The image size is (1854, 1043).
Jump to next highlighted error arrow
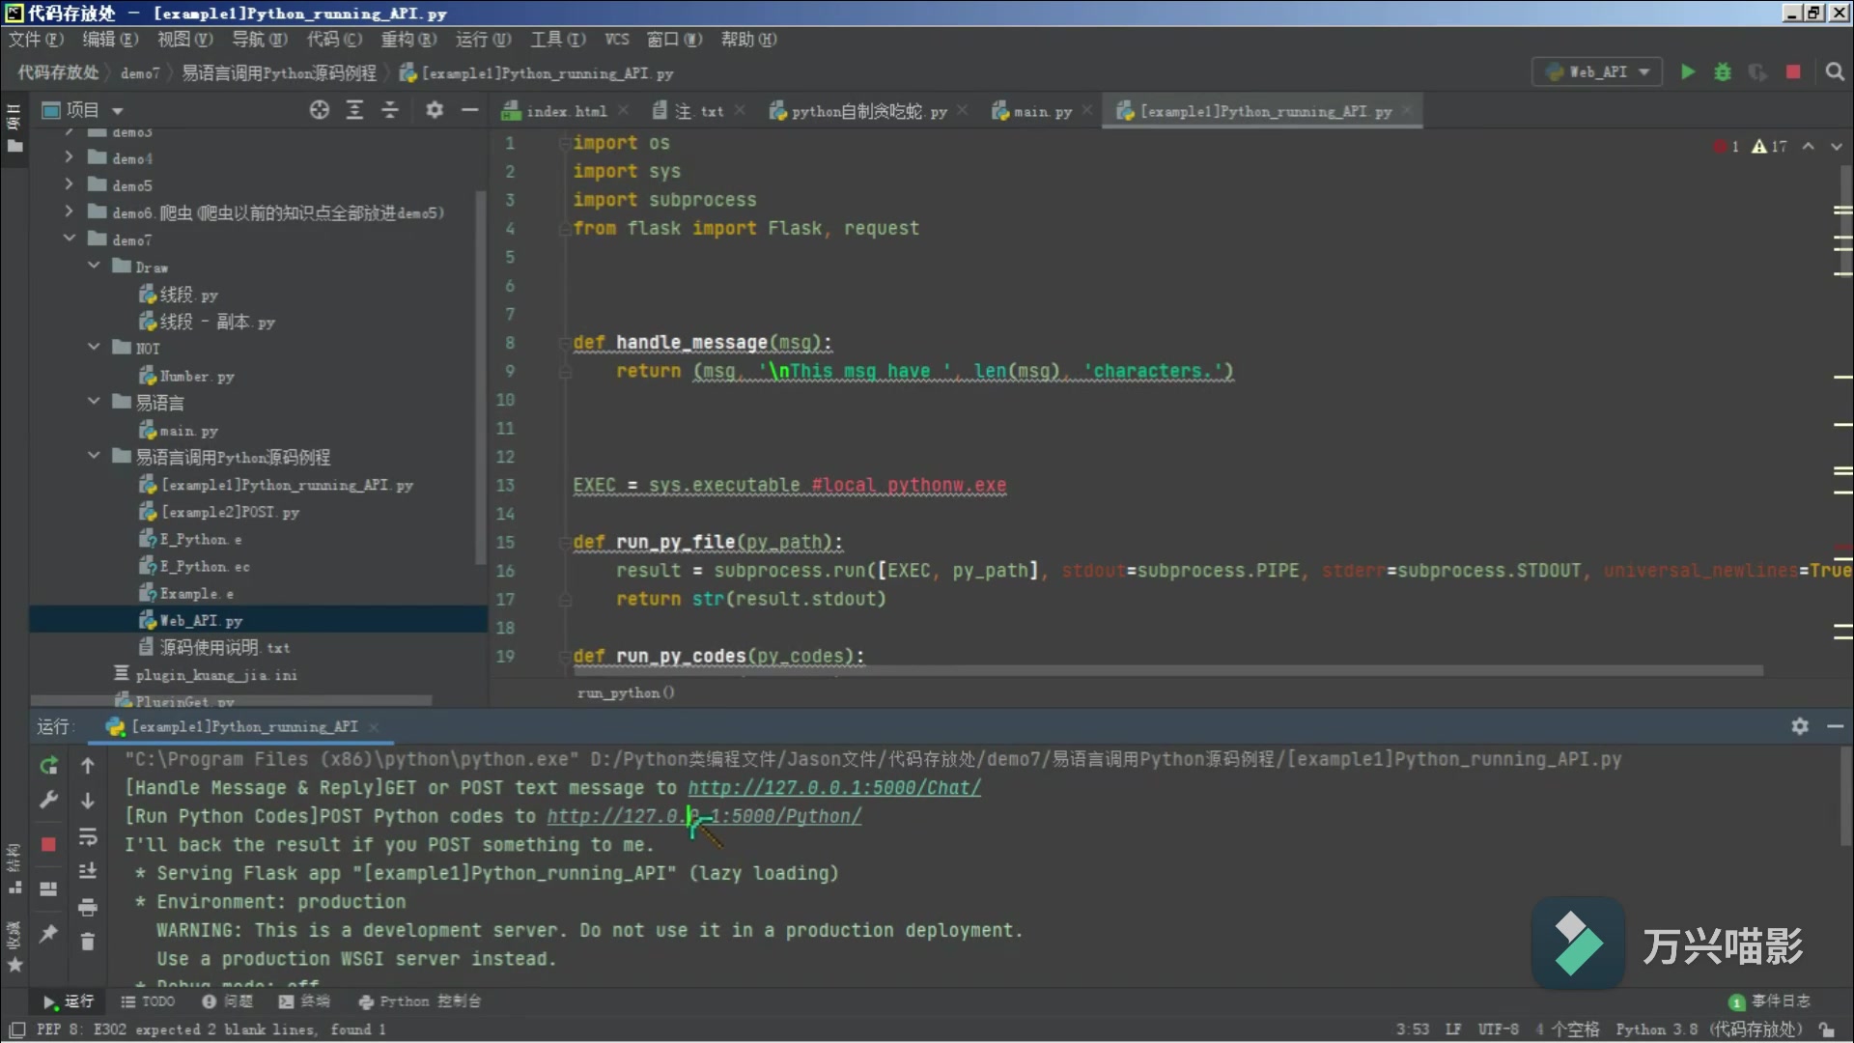click(1836, 147)
